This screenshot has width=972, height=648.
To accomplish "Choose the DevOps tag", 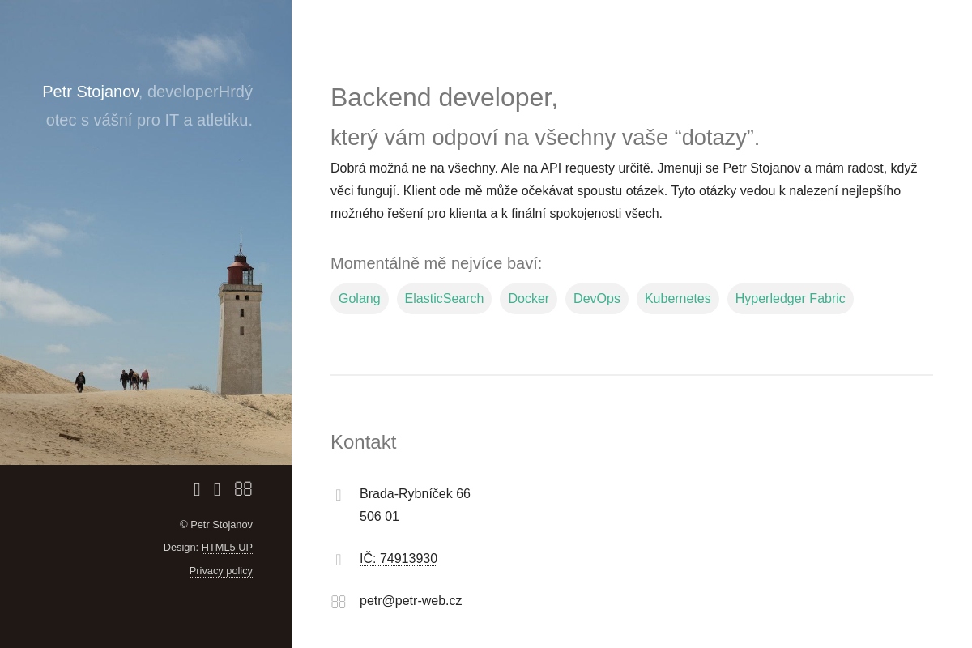I will pyautogui.click(x=596, y=299).
